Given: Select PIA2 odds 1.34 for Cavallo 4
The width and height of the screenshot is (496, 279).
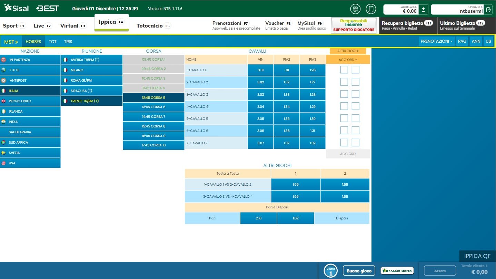Looking at the screenshot, I should click(x=286, y=106).
